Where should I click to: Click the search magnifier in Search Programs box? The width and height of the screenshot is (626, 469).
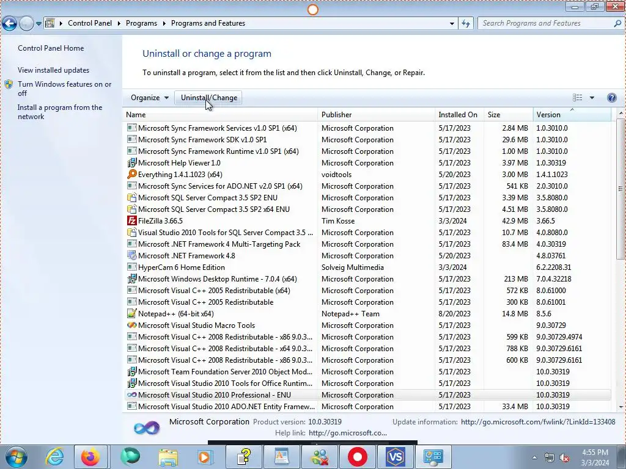tap(617, 24)
